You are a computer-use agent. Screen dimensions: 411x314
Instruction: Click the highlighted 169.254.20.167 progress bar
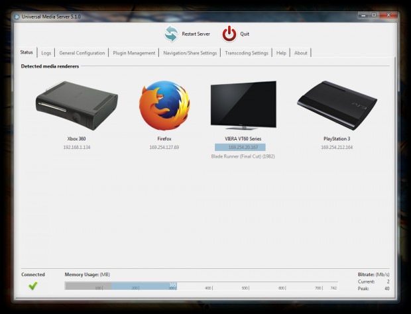(x=240, y=147)
